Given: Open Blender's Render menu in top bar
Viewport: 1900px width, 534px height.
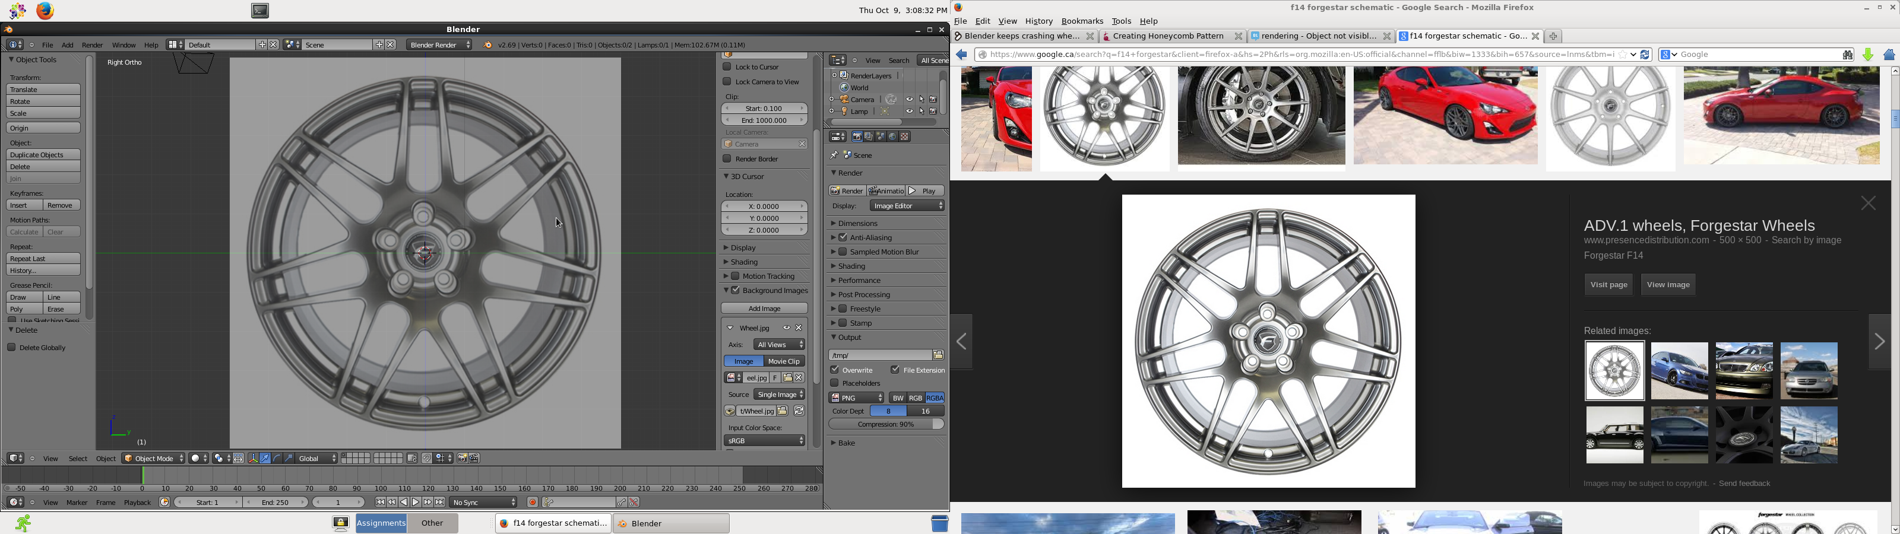Looking at the screenshot, I should click(x=92, y=45).
